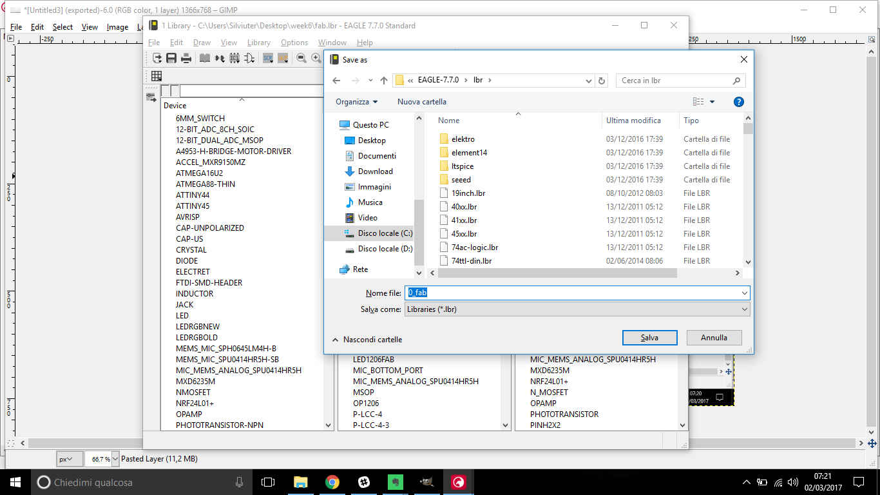Refresh the lbr folder listing
Viewport: 880px width, 495px height.
tap(602, 81)
